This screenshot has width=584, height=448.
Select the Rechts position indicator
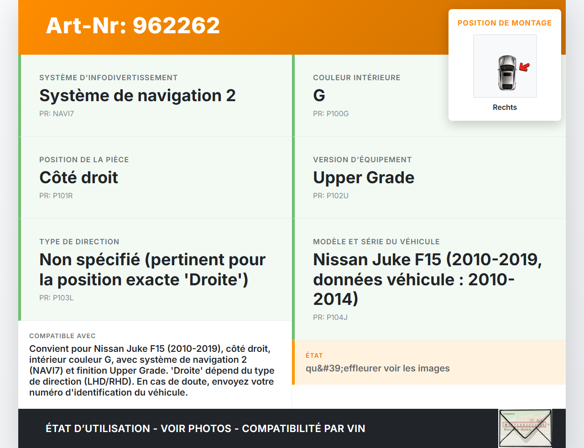505,107
